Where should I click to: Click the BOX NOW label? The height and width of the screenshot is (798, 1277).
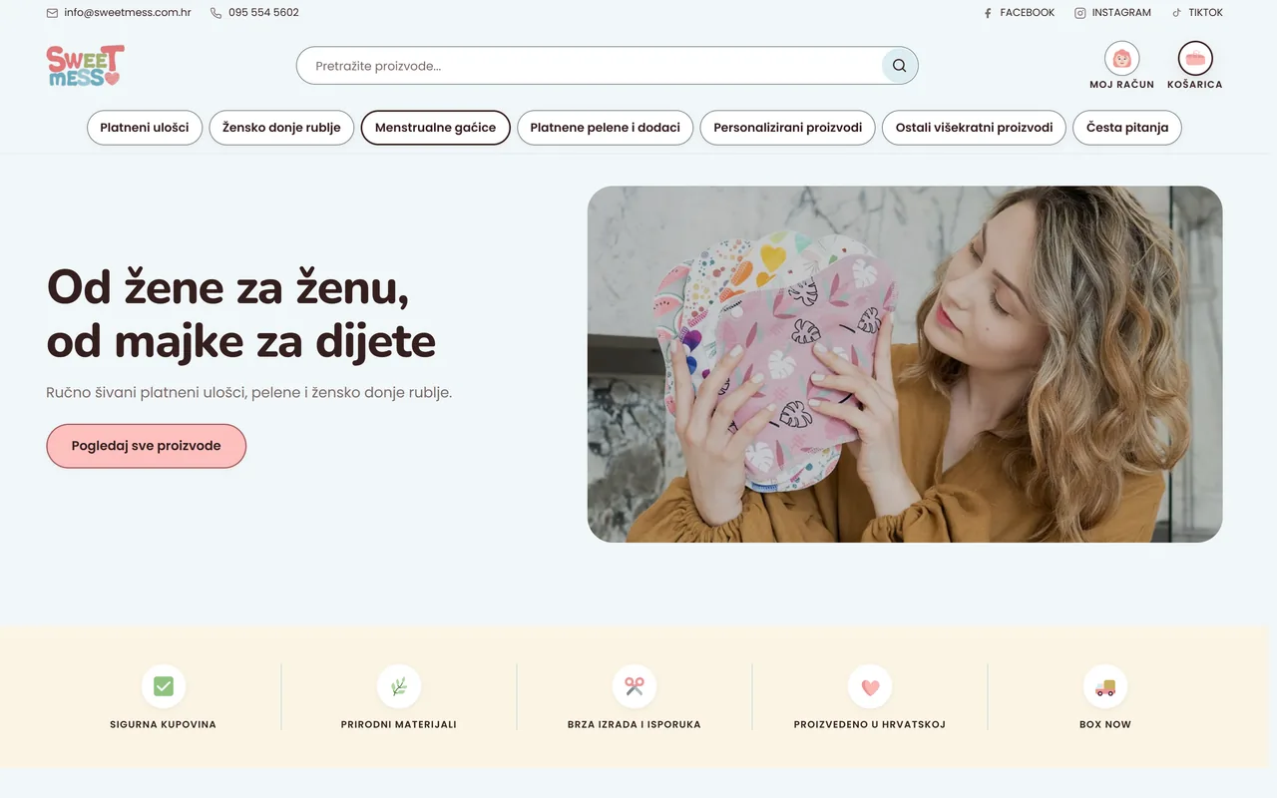point(1105,724)
